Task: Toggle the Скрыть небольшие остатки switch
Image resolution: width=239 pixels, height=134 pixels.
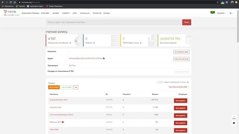Action: [159, 82]
